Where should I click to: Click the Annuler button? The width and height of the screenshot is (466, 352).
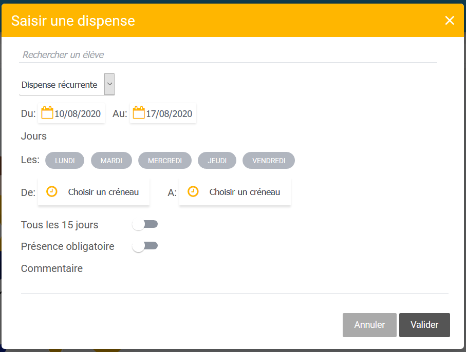coord(369,325)
